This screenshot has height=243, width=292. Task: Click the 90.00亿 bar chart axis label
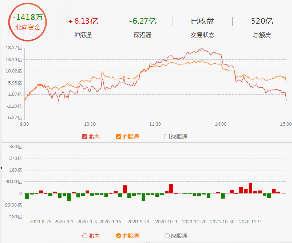click(x=14, y=182)
